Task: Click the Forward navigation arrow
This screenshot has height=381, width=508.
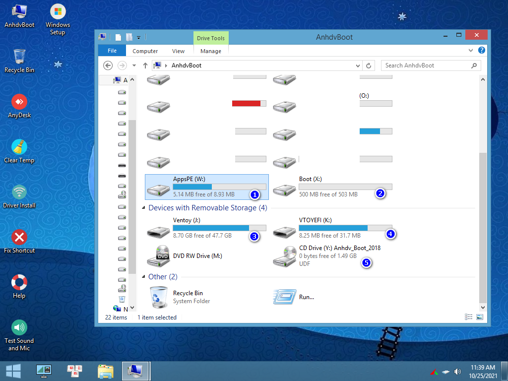Action: 122,65
